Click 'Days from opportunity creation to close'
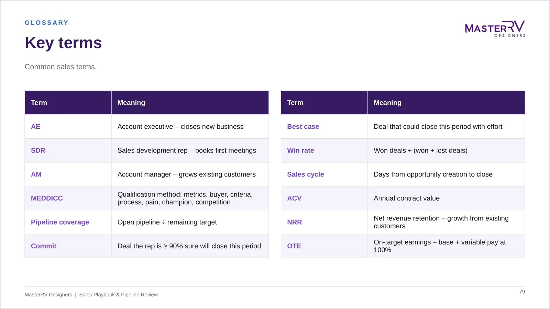 [433, 174]
